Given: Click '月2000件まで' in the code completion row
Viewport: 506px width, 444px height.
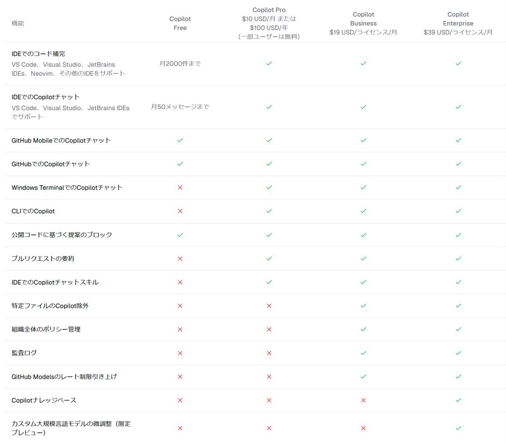Looking at the screenshot, I should pos(180,64).
